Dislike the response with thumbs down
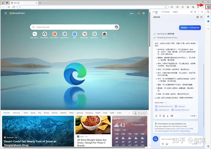The width and height of the screenshot is (211, 149). click(x=160, y=116)
